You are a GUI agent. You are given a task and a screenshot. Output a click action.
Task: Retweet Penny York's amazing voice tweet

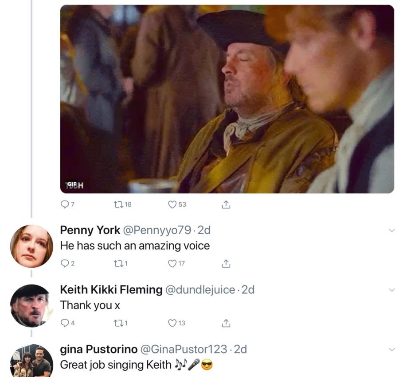[x=118, y=264]
